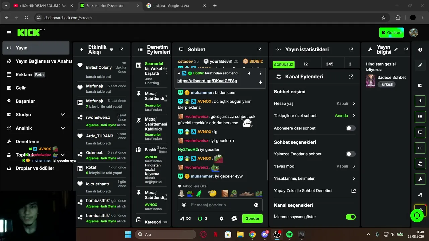The height and width of the screenshot is (241, 429).
Task: Pop out the Sohbet chat panel
Action: pos(259,49)
